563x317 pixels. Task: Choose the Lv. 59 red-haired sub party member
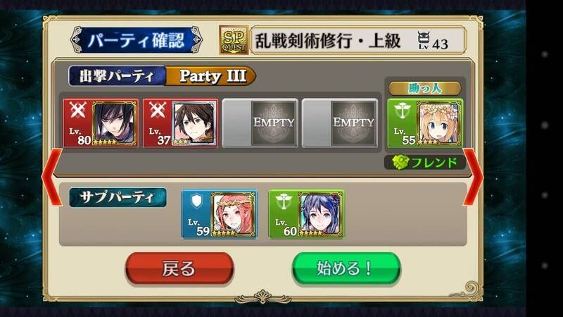tap(220, 214)
